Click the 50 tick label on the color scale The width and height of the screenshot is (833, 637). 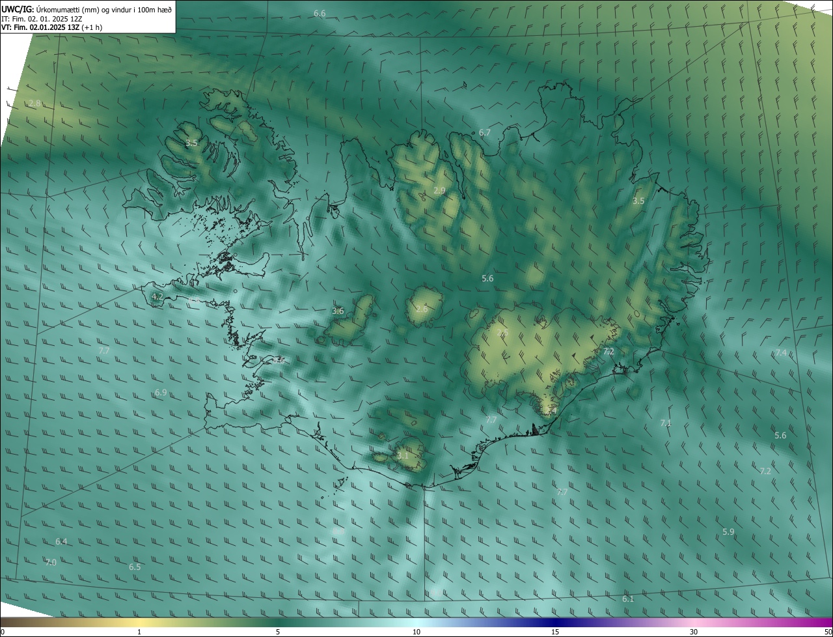click(827, 632)
